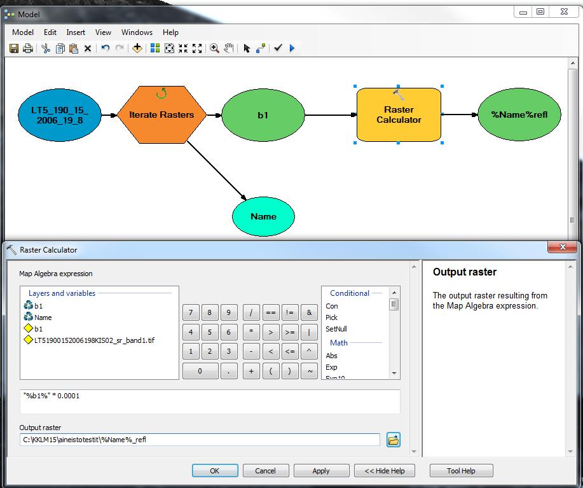Open the View menu
583x488 pixels.
point(103,32)
